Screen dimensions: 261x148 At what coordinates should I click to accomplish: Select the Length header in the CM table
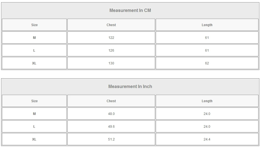pos(207,25)
